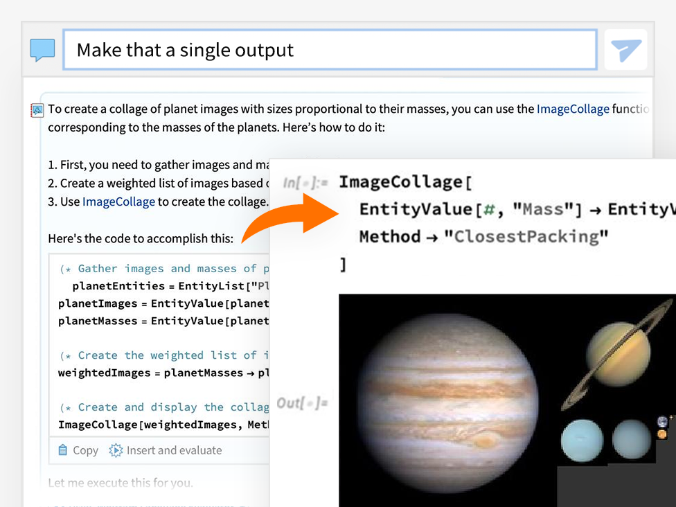Open the ImageCollage link in the first sentence
This screenshot has height=507, width=676.
click(x=573, y=109)
